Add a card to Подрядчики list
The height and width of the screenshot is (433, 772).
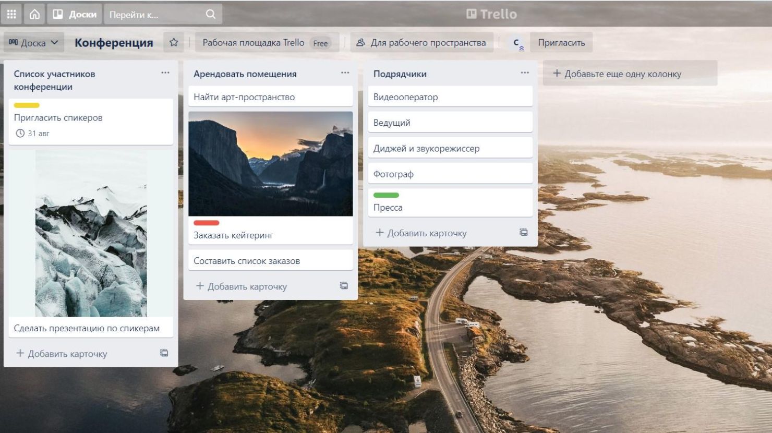click(421, 233)
